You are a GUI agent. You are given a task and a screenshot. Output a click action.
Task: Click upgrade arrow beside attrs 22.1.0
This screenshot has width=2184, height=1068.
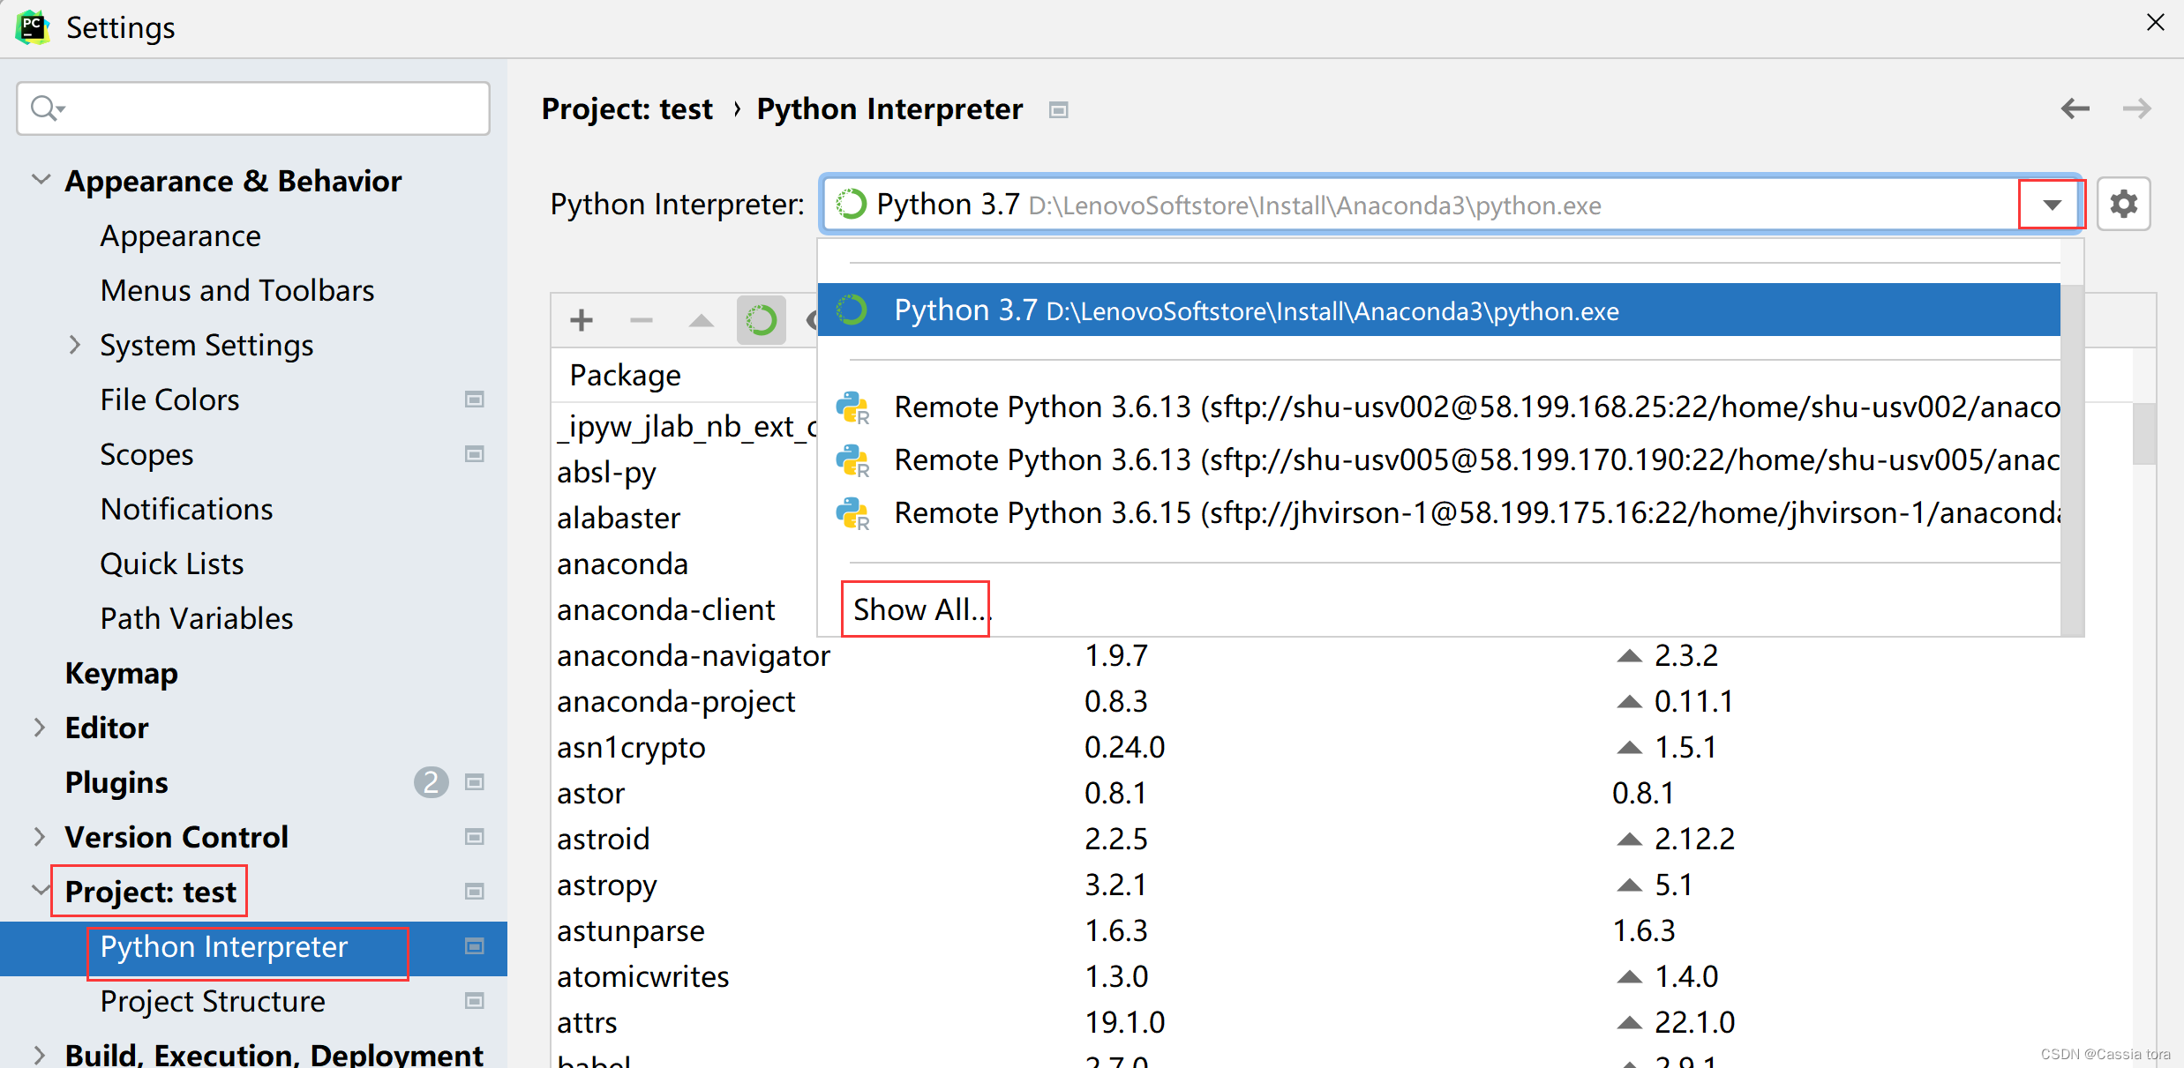click(x=1629, y=1023)
